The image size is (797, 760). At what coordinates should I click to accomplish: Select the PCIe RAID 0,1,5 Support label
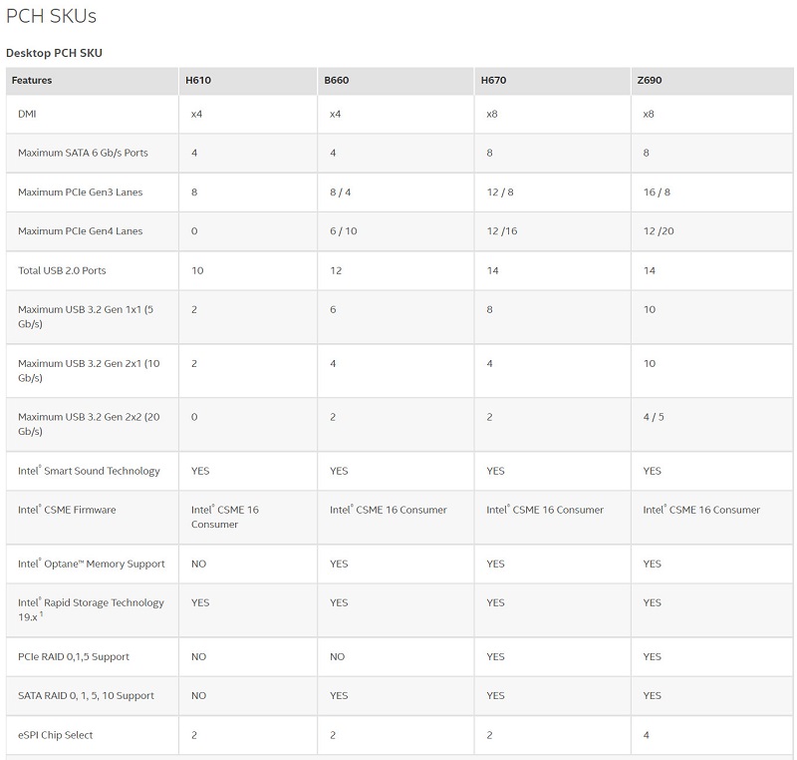[74, 656]
